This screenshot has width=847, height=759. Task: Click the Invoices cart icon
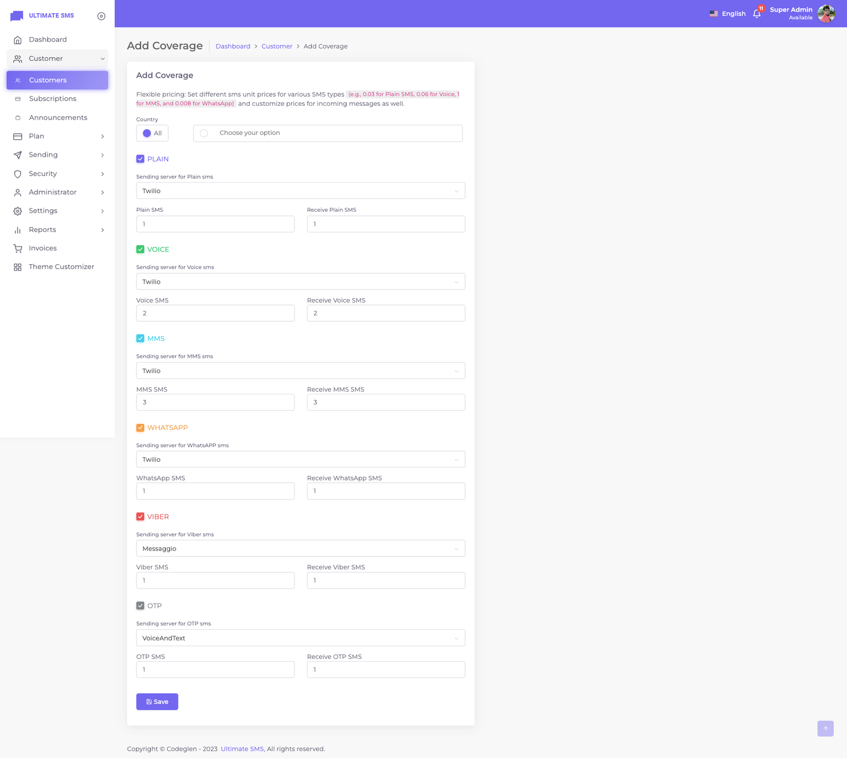(x=18, y=248)
